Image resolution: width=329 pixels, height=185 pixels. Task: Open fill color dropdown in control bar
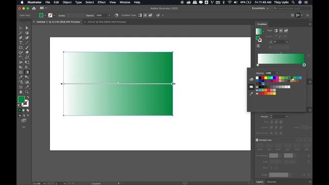click(x=45, y=15)
